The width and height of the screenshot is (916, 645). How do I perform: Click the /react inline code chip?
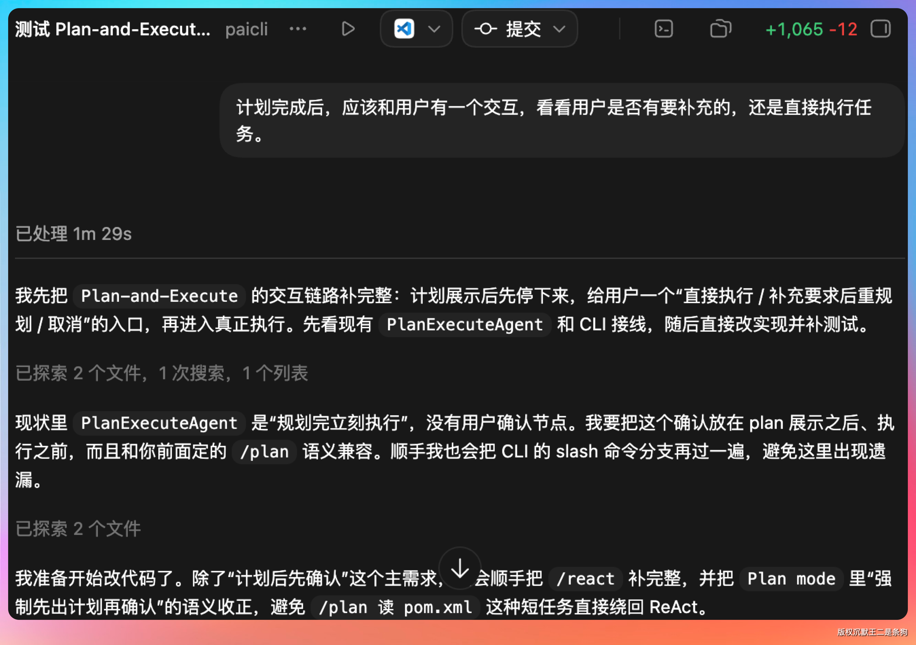(x=585, y=579)
